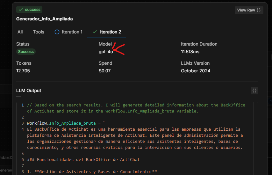The height and width of the screenshot is (175, 272).
Task: Click the info circle icon on Iteration 1
Action: 57,32
